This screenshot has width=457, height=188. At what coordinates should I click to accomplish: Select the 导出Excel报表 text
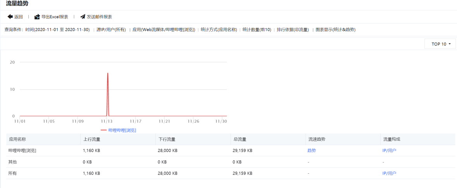coord(55,17)
